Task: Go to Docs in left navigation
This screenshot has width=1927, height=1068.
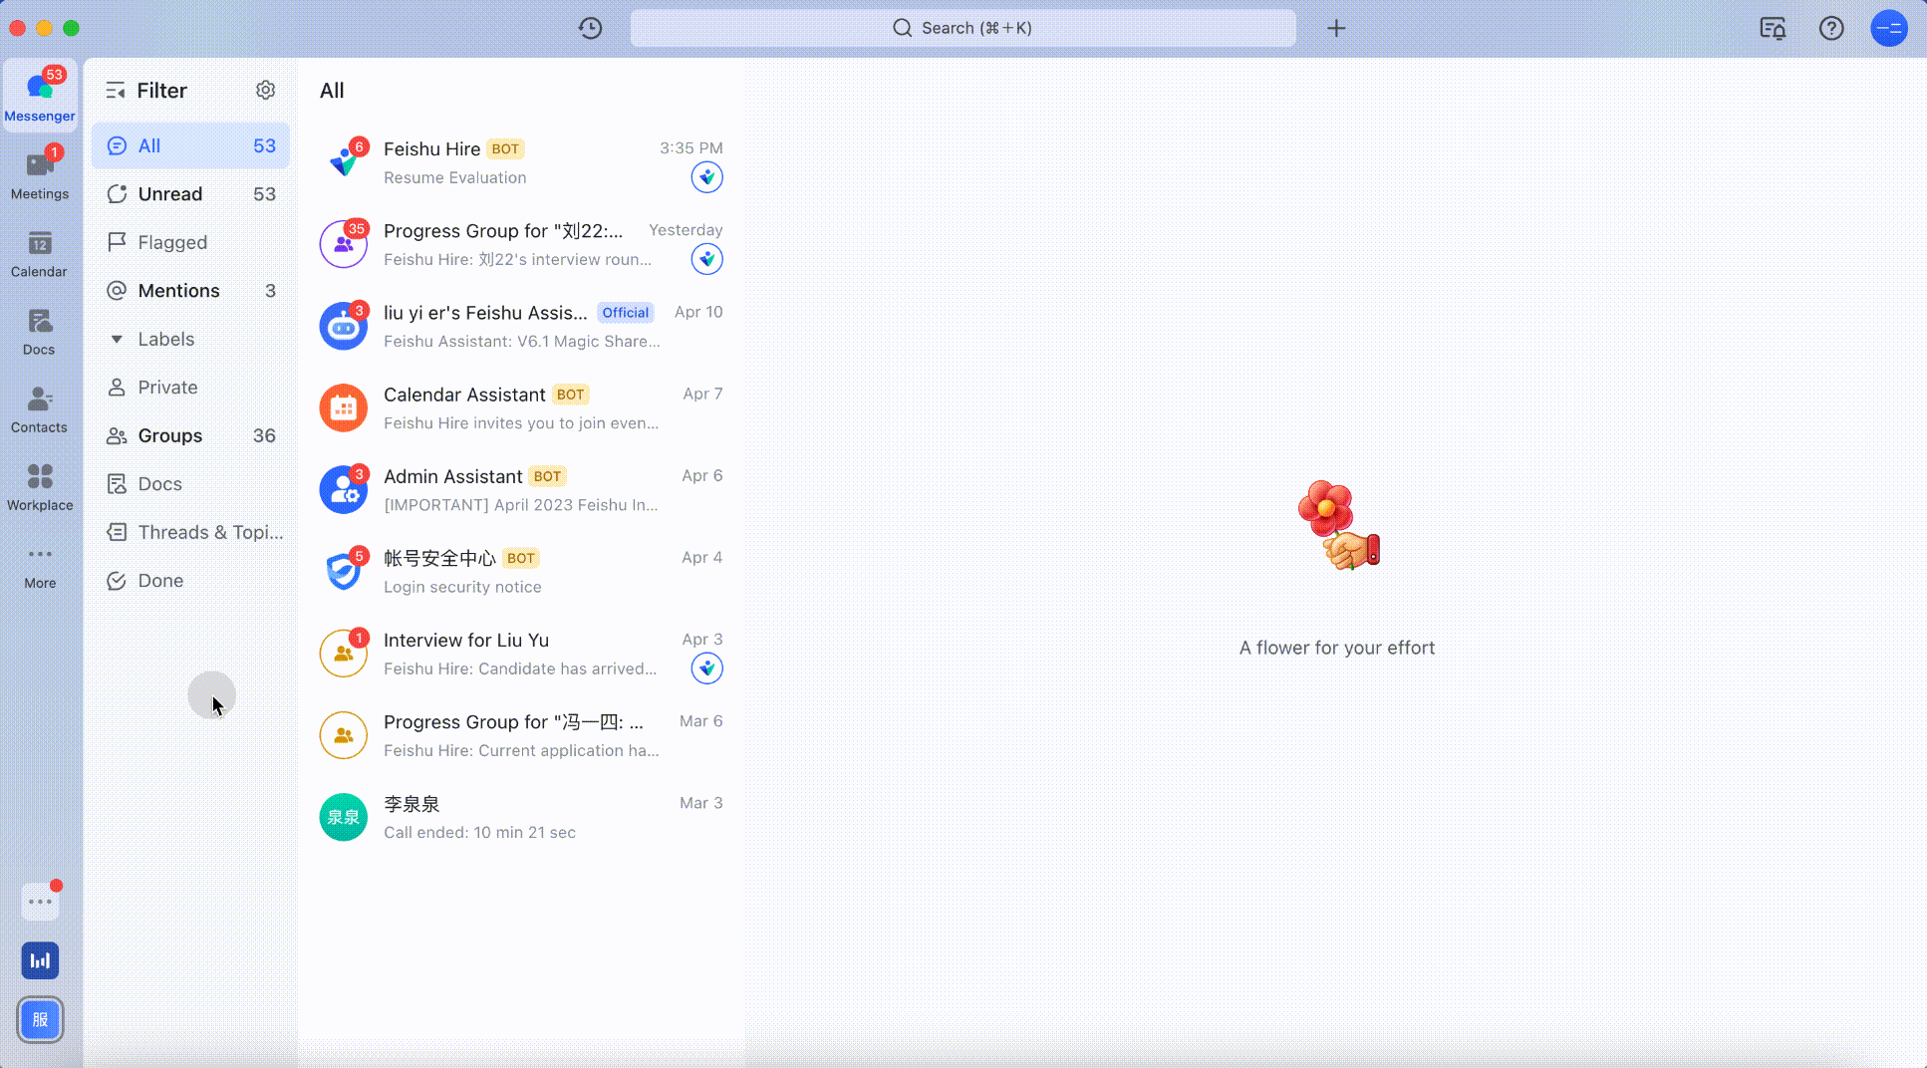Action: click(x=40, y=331)
